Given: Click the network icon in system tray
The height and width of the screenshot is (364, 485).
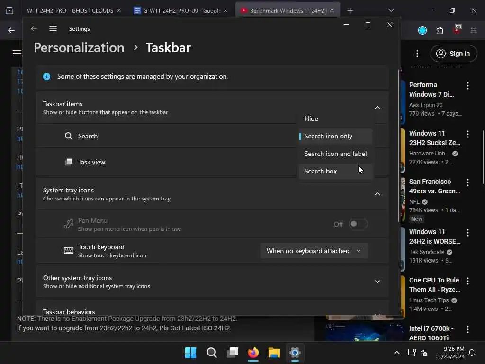Looking at the screenshot, I should point(412,353).
